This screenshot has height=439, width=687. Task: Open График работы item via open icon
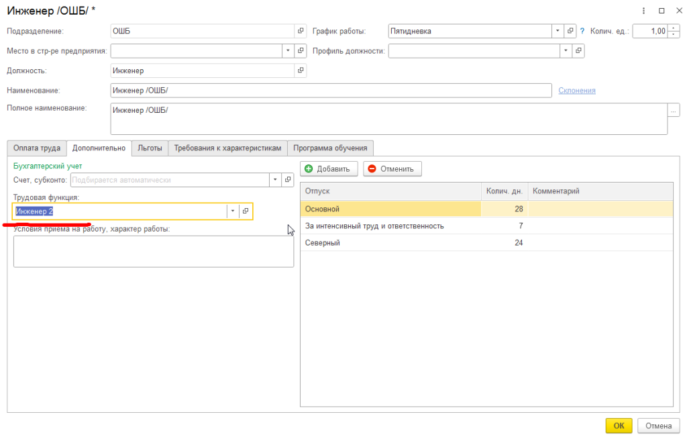[x=570, y=31]
